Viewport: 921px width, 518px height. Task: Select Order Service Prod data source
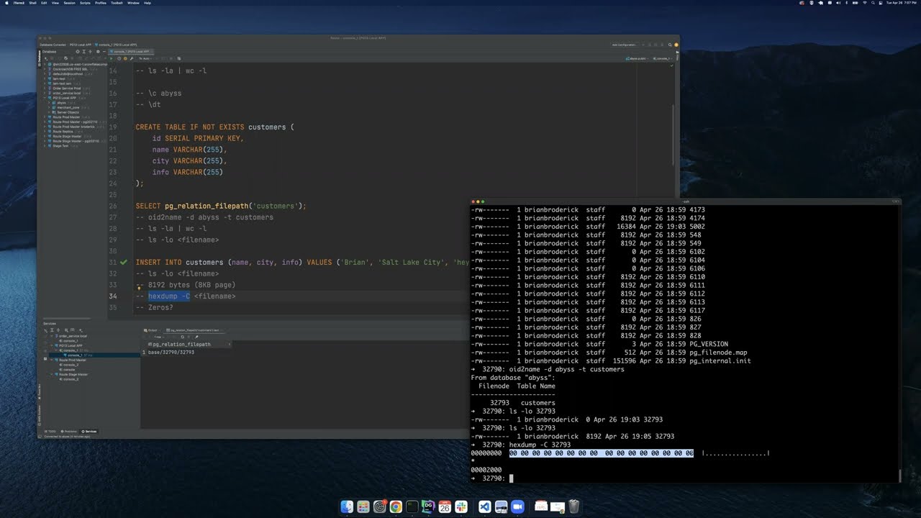66,88
